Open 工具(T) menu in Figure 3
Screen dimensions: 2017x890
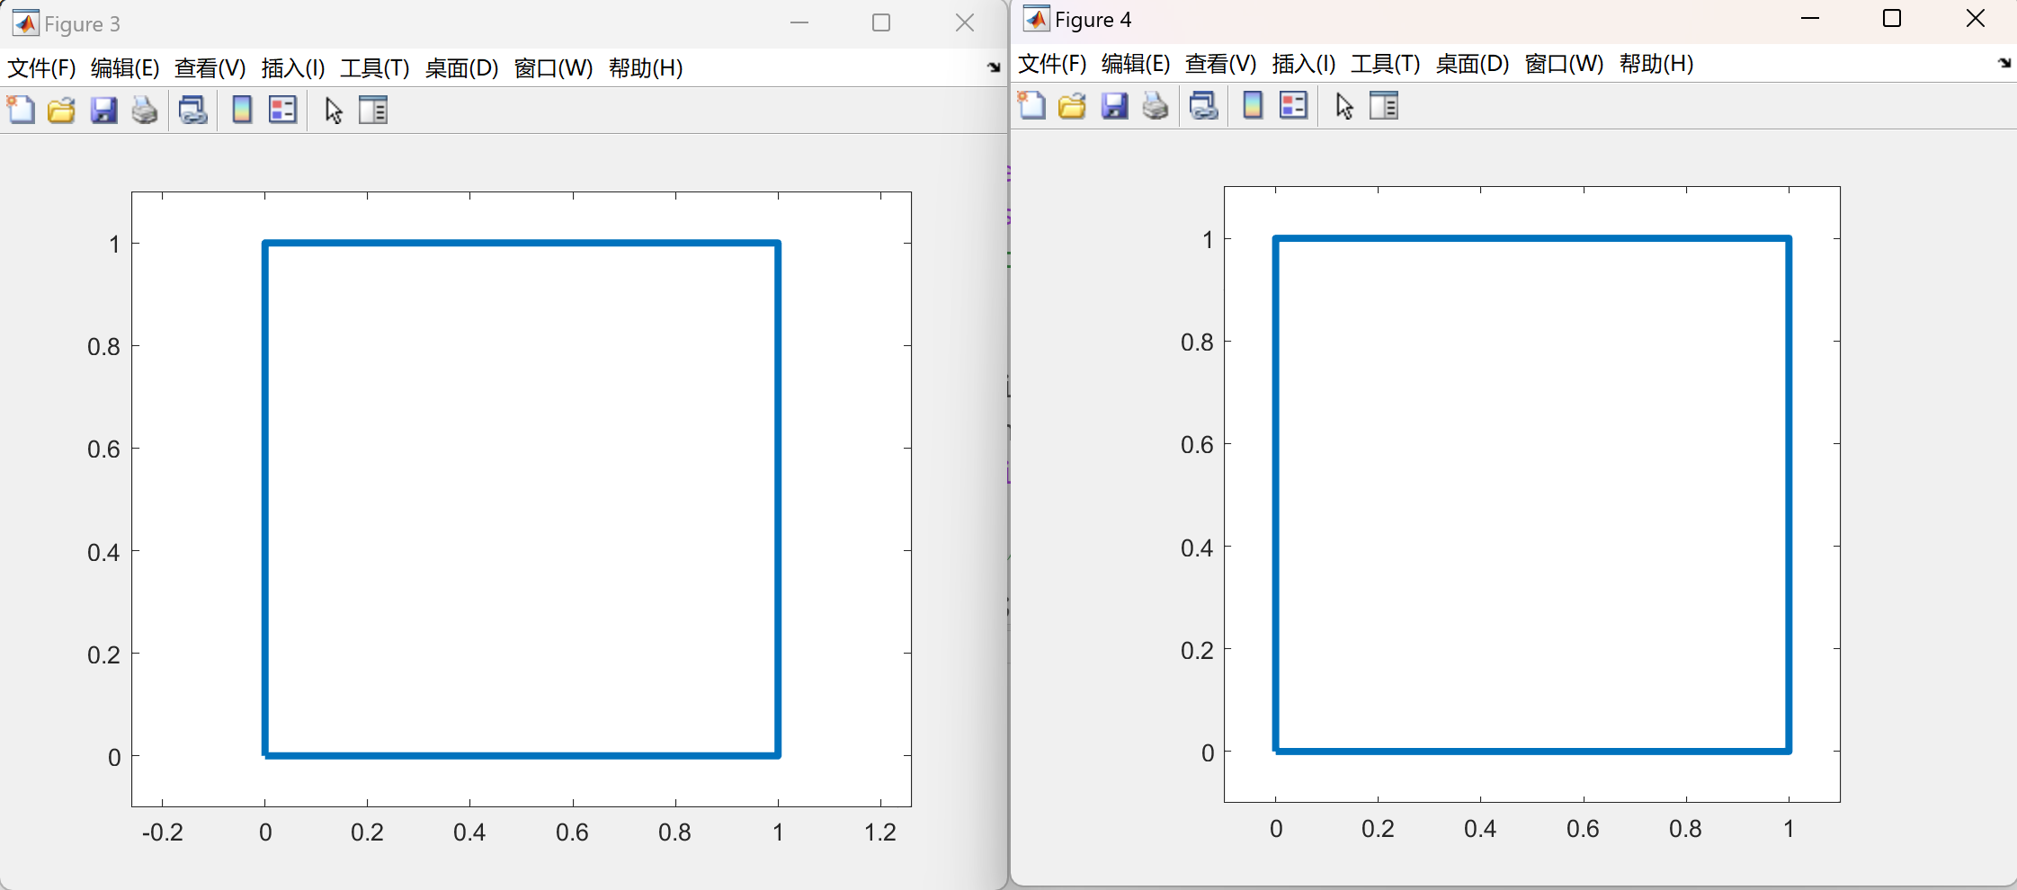tap(375, 68)
